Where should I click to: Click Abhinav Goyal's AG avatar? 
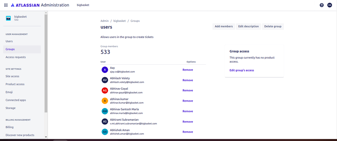[105, 91]
